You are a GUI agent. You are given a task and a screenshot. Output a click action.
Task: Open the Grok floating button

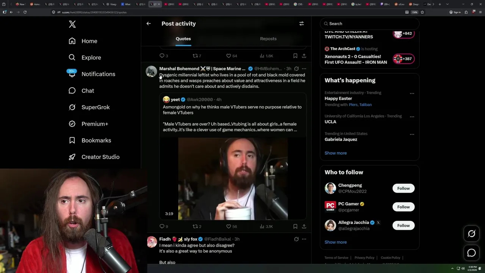coord(471,234)
